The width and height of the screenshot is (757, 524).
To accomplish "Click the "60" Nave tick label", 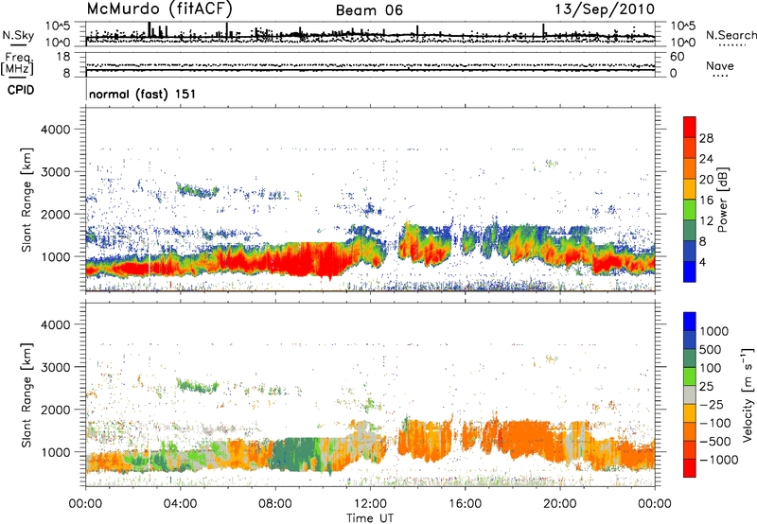I will click(x=677, y=57).
